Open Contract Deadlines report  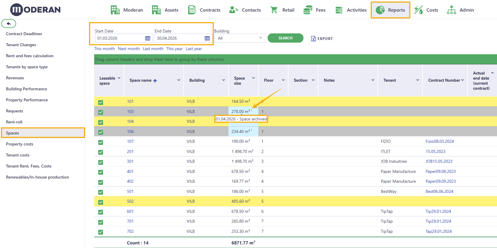click(24, 34)
